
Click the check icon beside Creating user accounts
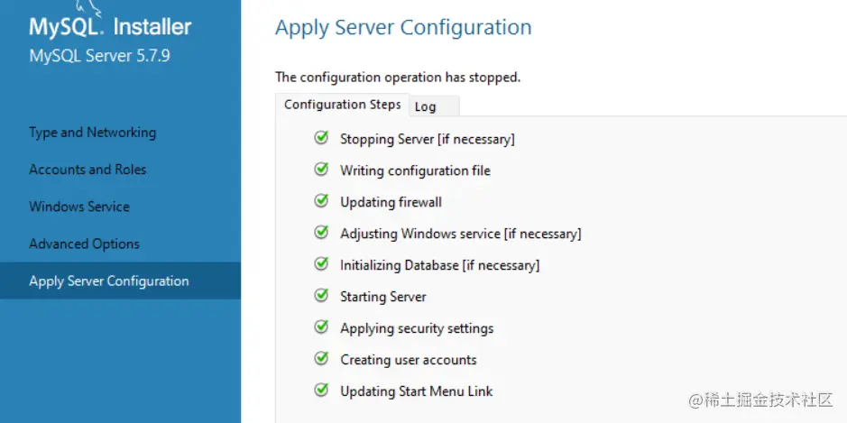click(x=321, y=358)
